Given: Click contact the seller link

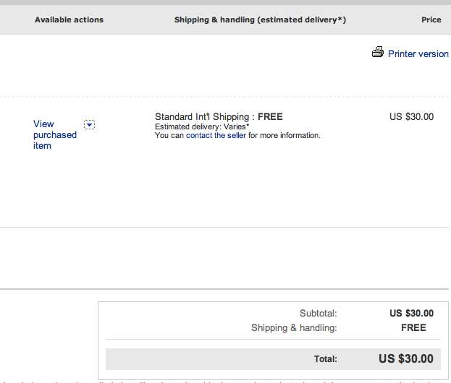Looking at the screenshot, I should coord(216,135).
